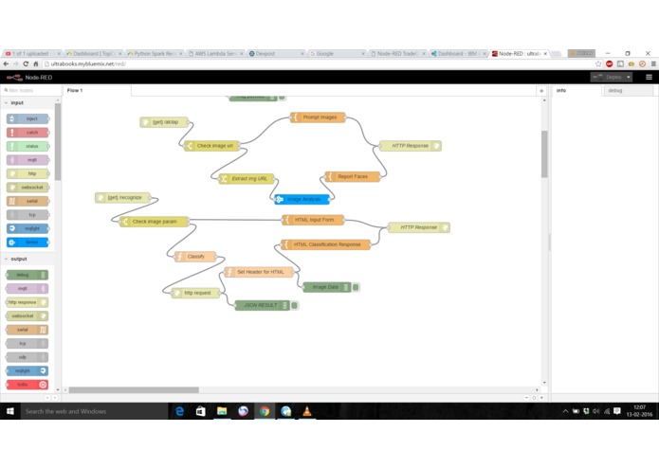Viewport: 659px width, 468px height.
Task: Switch to the Devpost browser tab
Action: 276,54
